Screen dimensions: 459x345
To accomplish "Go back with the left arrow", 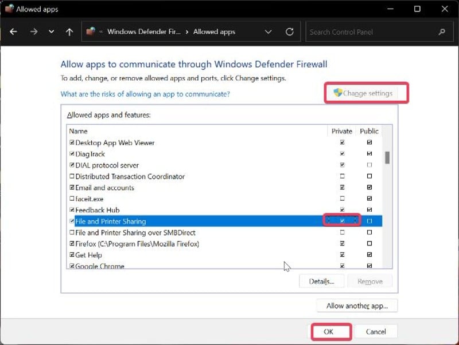I will coord(13,31).
